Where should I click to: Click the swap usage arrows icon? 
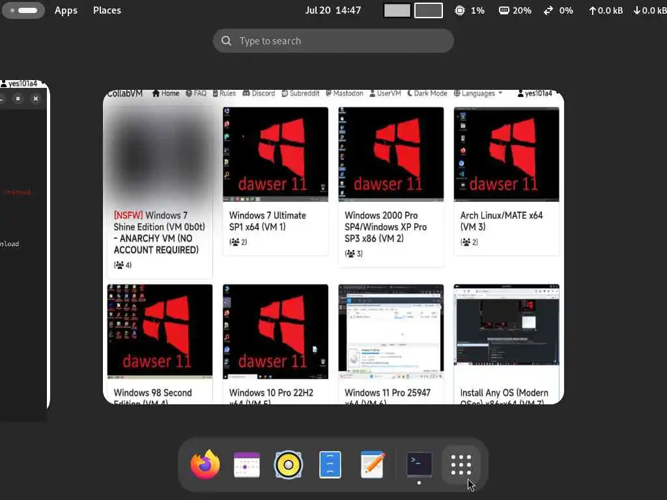[548, 10]
